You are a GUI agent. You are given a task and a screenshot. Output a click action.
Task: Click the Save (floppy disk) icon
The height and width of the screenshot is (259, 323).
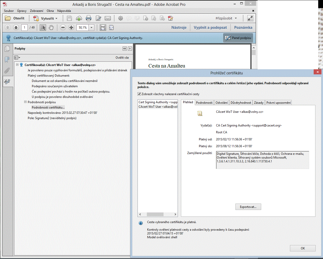69,18
